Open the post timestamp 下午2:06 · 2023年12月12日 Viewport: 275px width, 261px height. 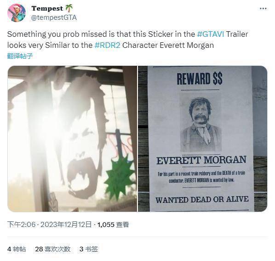50,225
